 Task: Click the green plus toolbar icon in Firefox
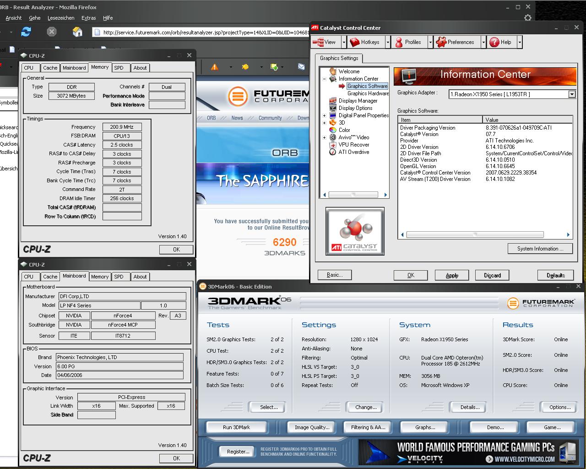(x=274, y=67)
